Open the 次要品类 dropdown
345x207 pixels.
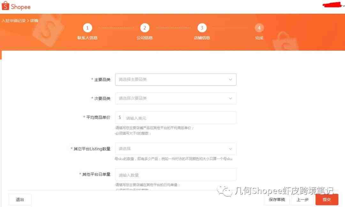click(x=176, y=98)
